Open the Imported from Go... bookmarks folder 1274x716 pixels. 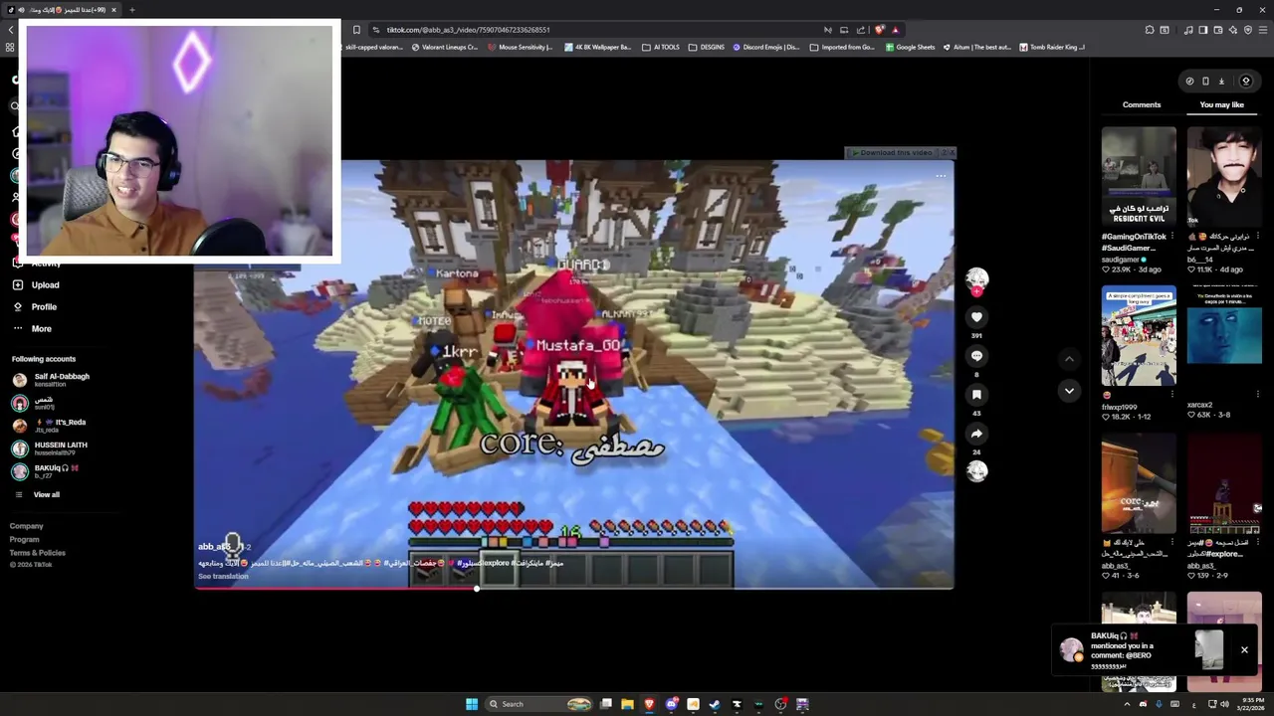842,47
